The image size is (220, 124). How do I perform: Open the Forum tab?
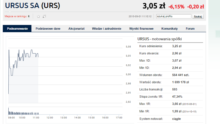tap(190, 29)
